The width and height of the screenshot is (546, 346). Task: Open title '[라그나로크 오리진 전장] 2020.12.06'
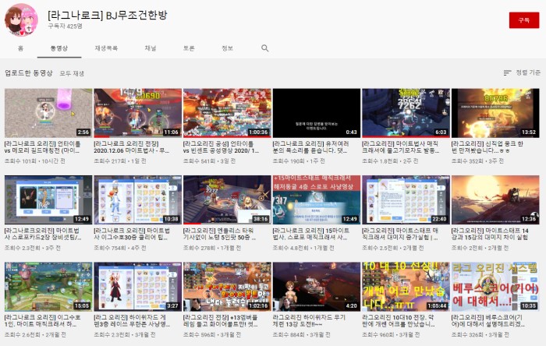pyautogui.click(x=132, y=147)
